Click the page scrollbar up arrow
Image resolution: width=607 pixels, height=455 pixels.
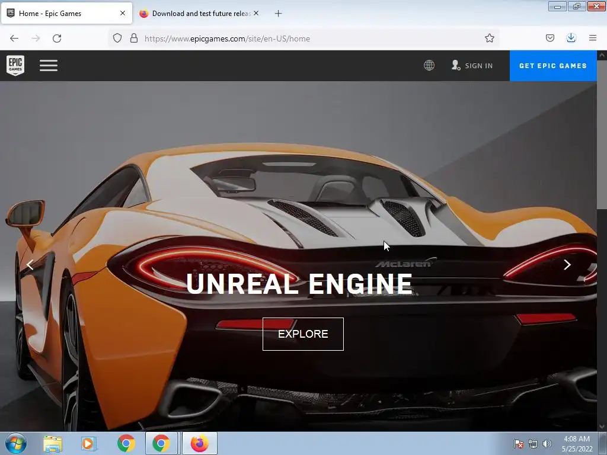602,56
